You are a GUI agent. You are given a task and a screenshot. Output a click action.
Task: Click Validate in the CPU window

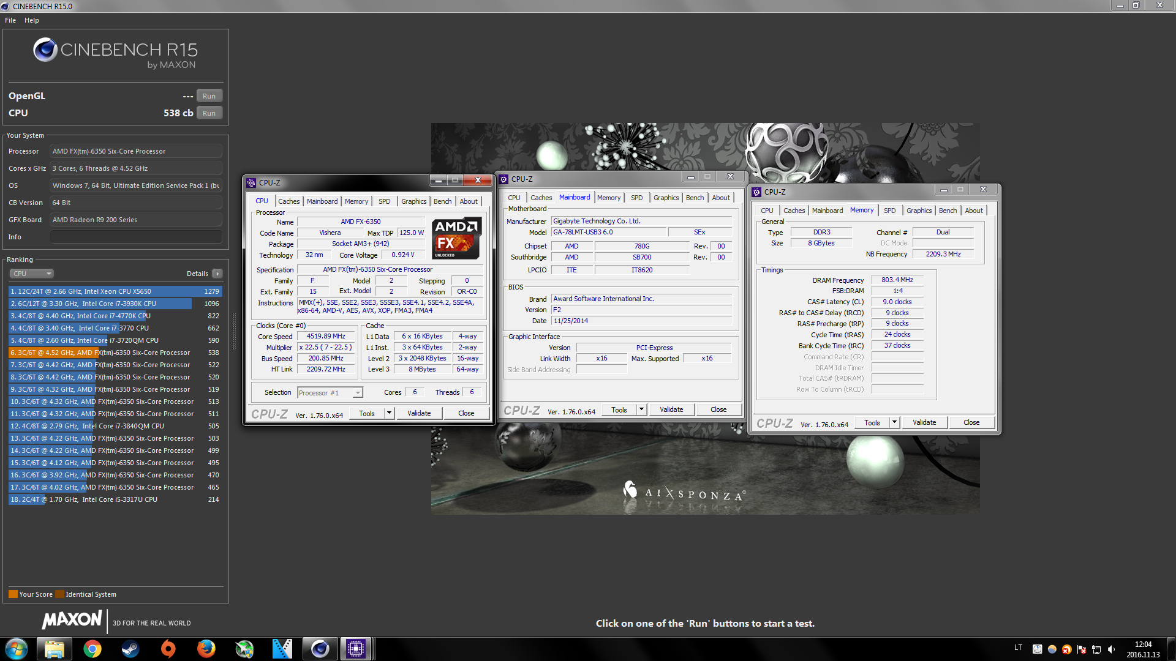[419, 413]
